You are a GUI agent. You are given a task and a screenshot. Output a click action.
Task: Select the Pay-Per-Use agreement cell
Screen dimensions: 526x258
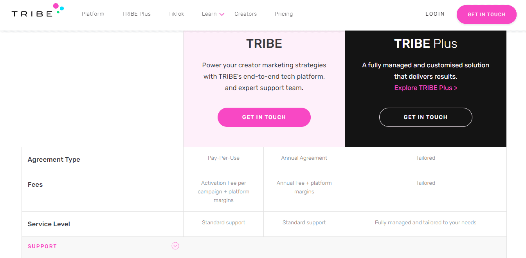(x=223, y=158)
